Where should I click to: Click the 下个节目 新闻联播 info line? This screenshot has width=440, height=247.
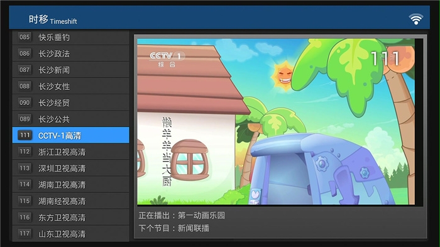pos(173,228)
